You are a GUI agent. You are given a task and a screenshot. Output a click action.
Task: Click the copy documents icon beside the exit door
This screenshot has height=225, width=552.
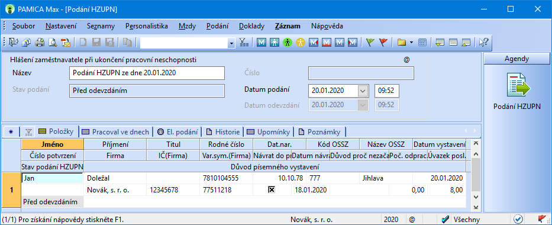coord(27,43)
